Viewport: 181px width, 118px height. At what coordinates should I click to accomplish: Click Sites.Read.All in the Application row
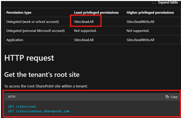[84, 40]
